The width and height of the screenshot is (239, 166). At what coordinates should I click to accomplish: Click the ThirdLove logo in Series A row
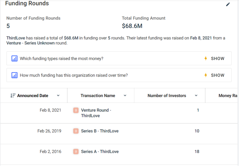pos(76,152)
